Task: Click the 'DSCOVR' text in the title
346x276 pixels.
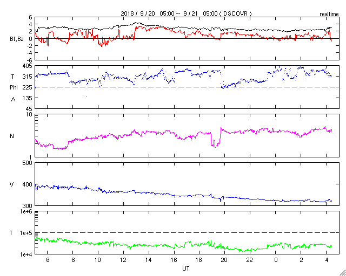Action: click(x=236, y=13)
